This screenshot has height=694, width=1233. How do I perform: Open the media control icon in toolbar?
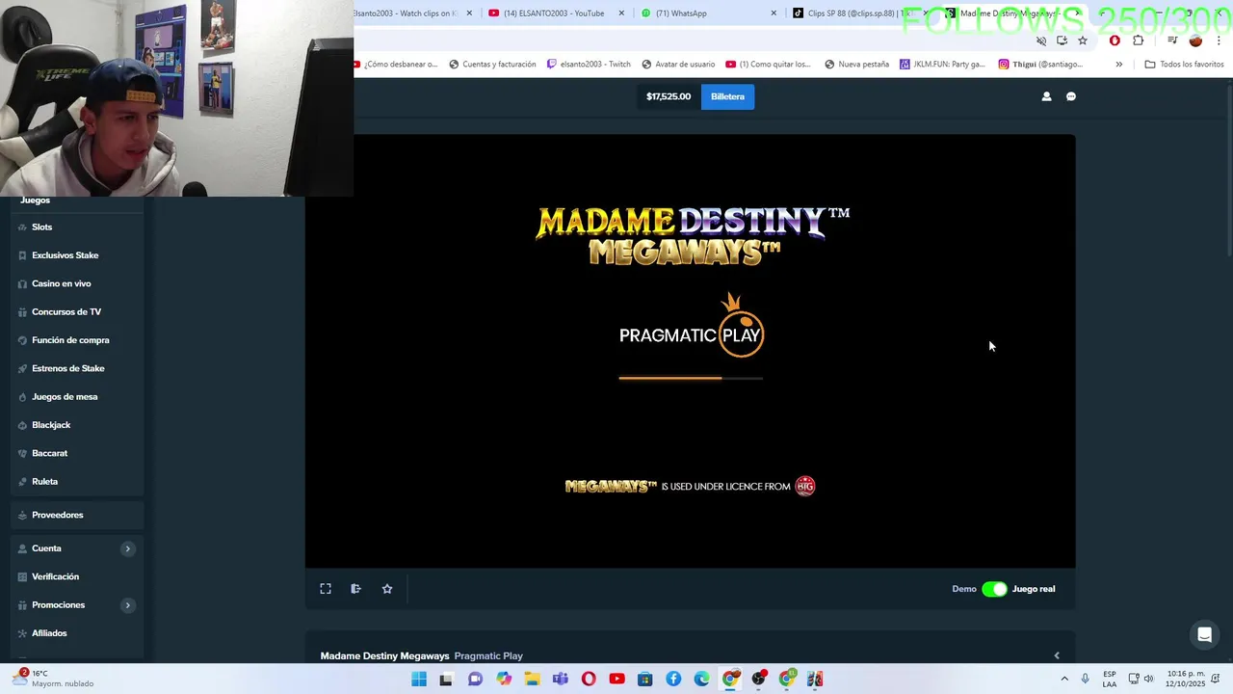[x=1172, y=40]
